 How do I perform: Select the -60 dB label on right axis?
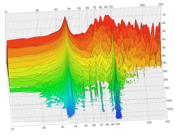coord(164,55)
